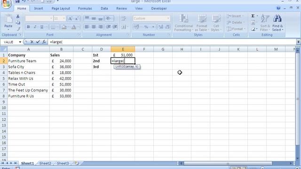Screen dimensions: 301x169
Task: Click the Format Painter brush icon
Action: pyautogui.click(x=18, y=29)
